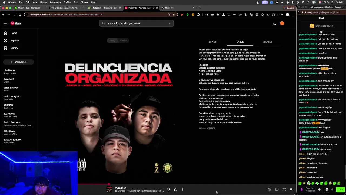
Task: Open the DROPPED playlist
Action: [8, 106]
